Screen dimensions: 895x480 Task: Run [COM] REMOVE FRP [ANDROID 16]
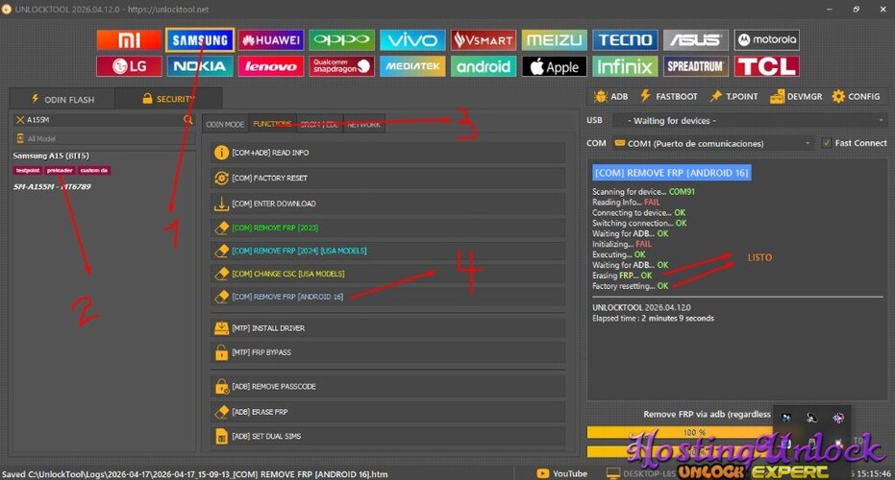tap(388, 297)
